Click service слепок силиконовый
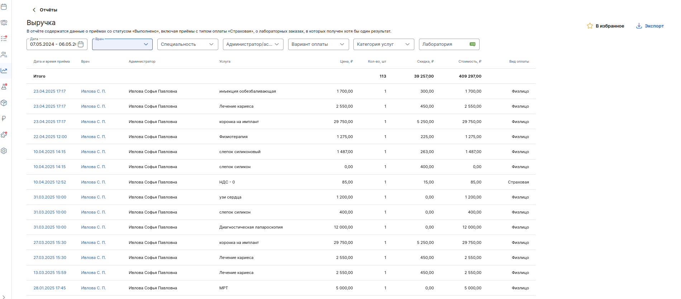 [x=240, y=152]
